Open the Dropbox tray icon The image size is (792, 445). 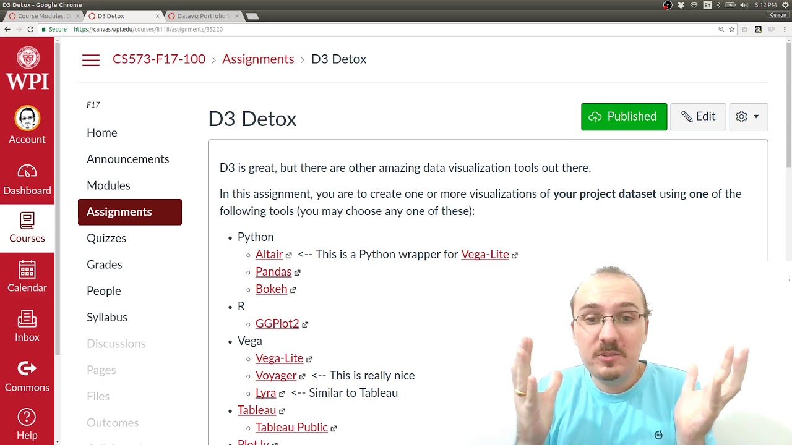pos(681,5)
